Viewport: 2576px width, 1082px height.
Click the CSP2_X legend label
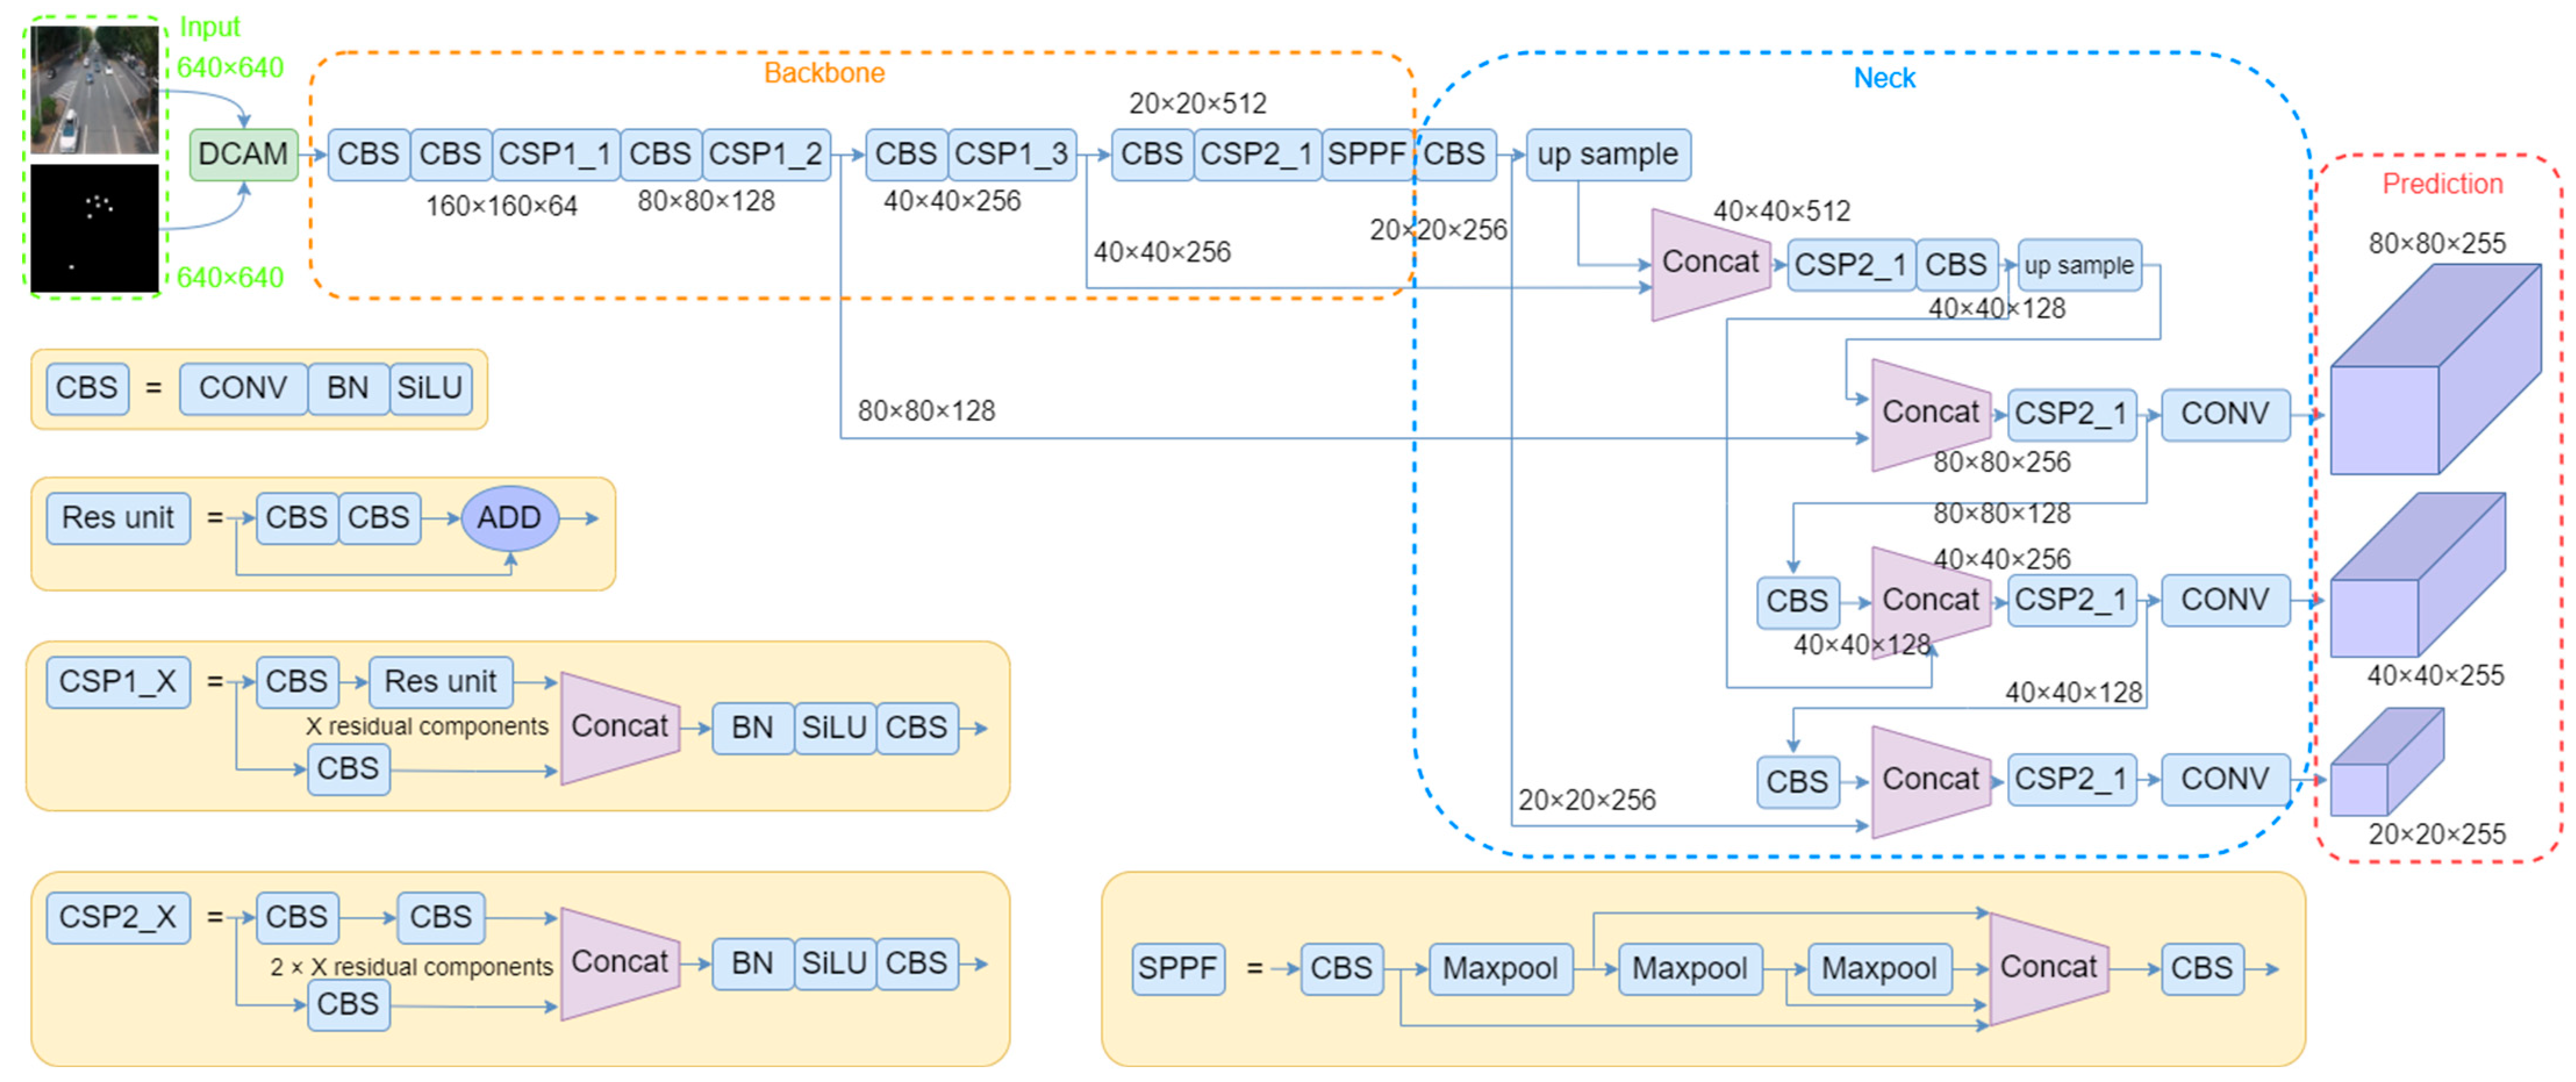(118, 917)
